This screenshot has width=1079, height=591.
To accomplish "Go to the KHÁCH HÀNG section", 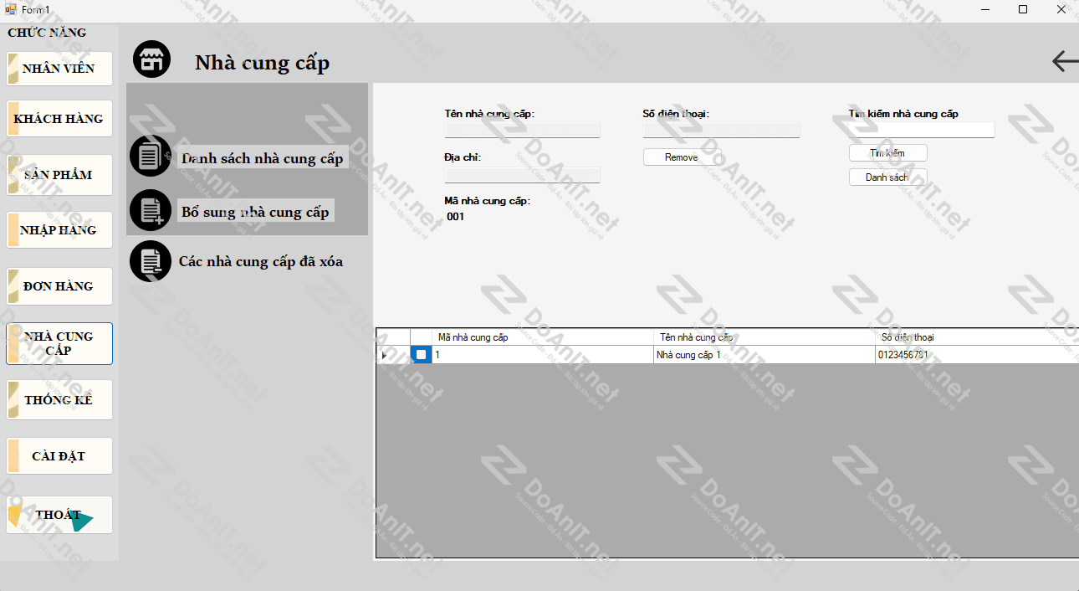I will [x=59, y=119].
